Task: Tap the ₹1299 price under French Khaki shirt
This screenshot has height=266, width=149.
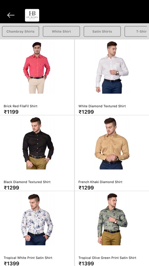Action: [86, 188]
